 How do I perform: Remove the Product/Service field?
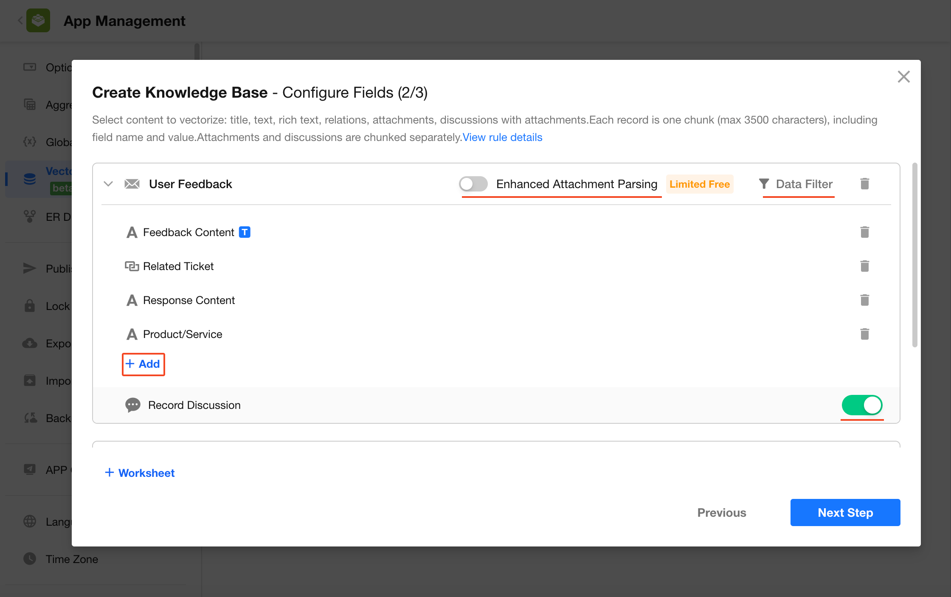tap(864, 334)
